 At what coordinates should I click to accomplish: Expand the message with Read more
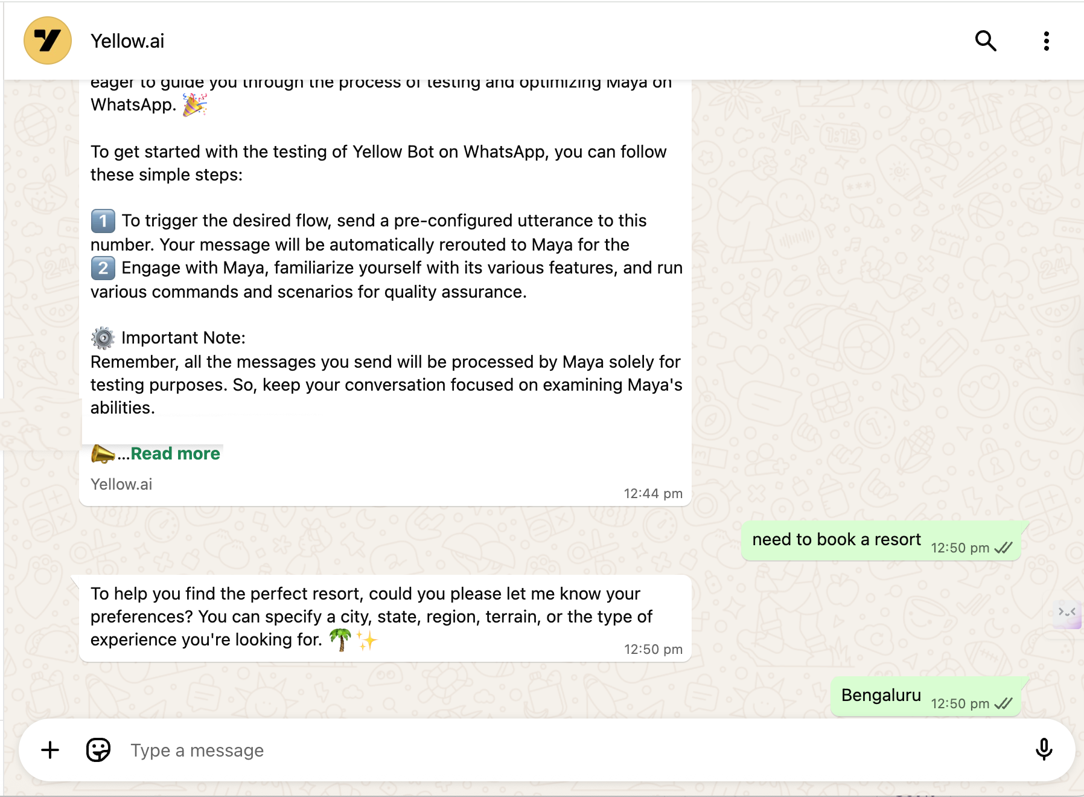[x=175, y=453]
